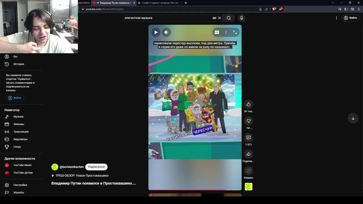This screenshot has width=363, height=204.
Task: Open YouTube settings three-dot menu
Action: point(336,18)
